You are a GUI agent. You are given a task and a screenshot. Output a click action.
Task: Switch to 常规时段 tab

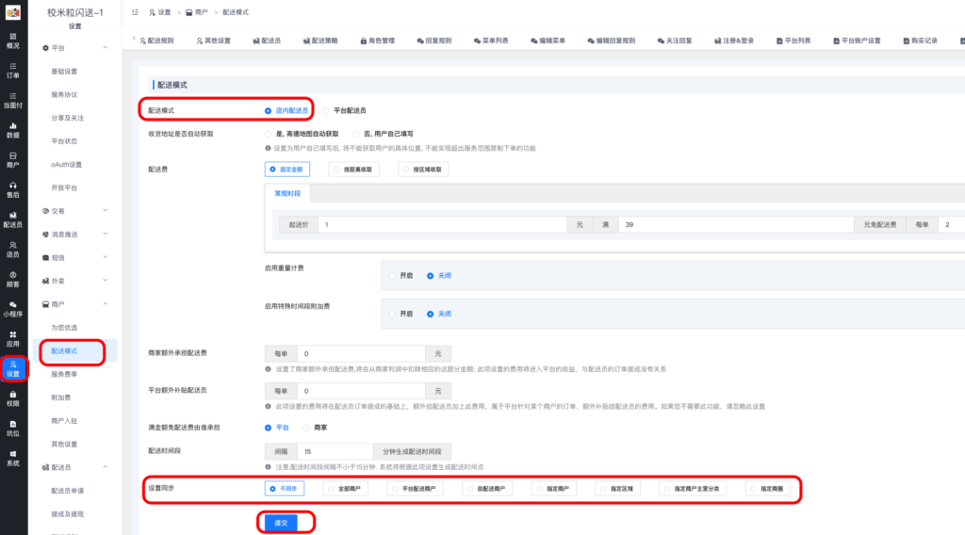[x=287, y=194]
